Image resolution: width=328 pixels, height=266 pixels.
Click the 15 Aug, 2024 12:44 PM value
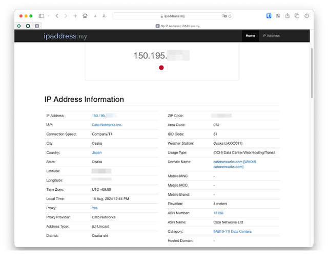(x=110, y=199)
